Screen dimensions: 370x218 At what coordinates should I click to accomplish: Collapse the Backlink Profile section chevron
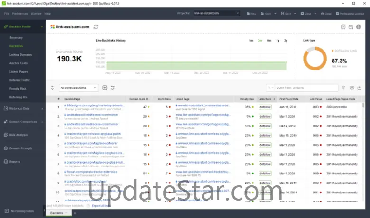(x=42, y=27)
